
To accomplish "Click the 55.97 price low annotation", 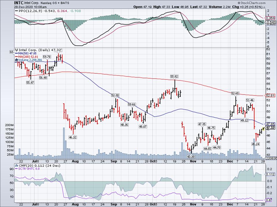I will click(30, 83).
